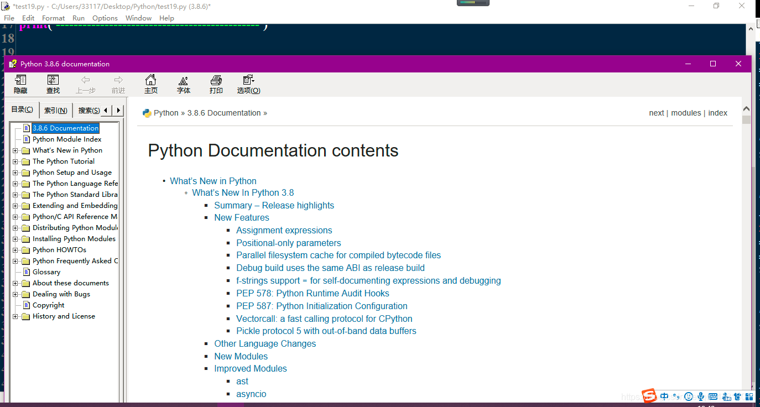Image resolution: width=760 pixels, height=407 pixels.
Task: Open File menu in IDLE
Action: click(x=9, y=18)
